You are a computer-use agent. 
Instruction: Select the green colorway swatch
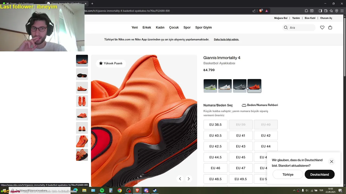(210, 86)
